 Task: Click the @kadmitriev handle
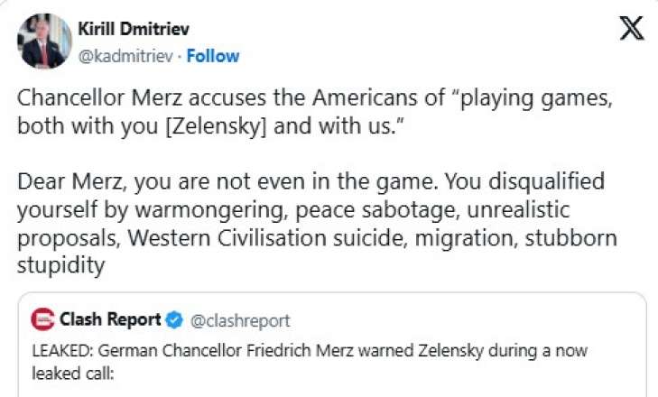pyautogui.click(x=125, y=56)
